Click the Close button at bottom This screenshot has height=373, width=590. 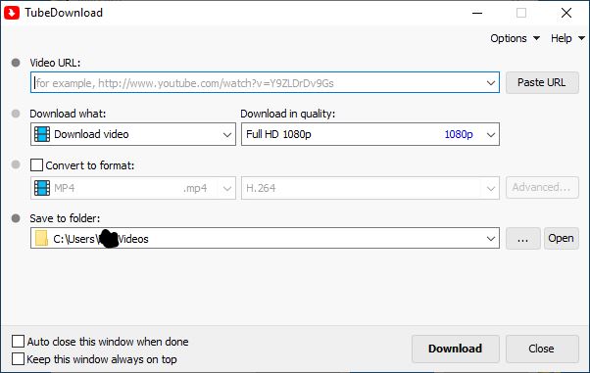point(542,349)
